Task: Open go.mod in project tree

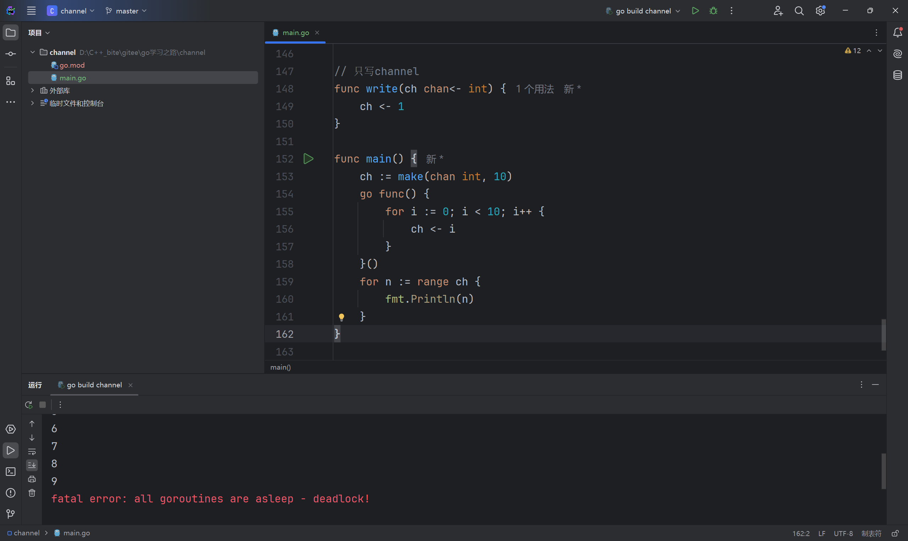Action: click(72, 65)
